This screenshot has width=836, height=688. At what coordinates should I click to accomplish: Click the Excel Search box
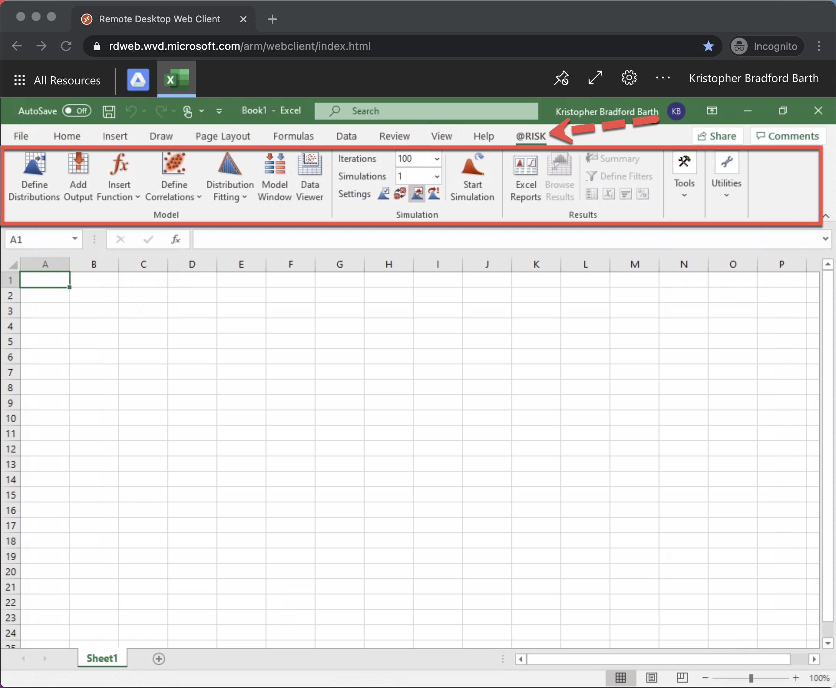[426, 111]
